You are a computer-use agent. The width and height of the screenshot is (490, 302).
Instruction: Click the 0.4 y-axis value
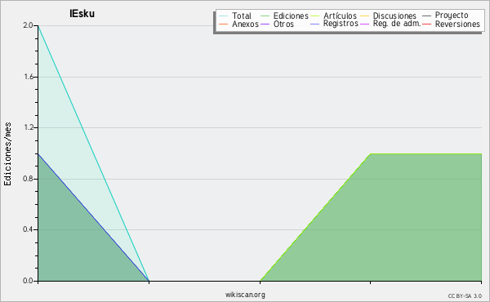point(28,229)
